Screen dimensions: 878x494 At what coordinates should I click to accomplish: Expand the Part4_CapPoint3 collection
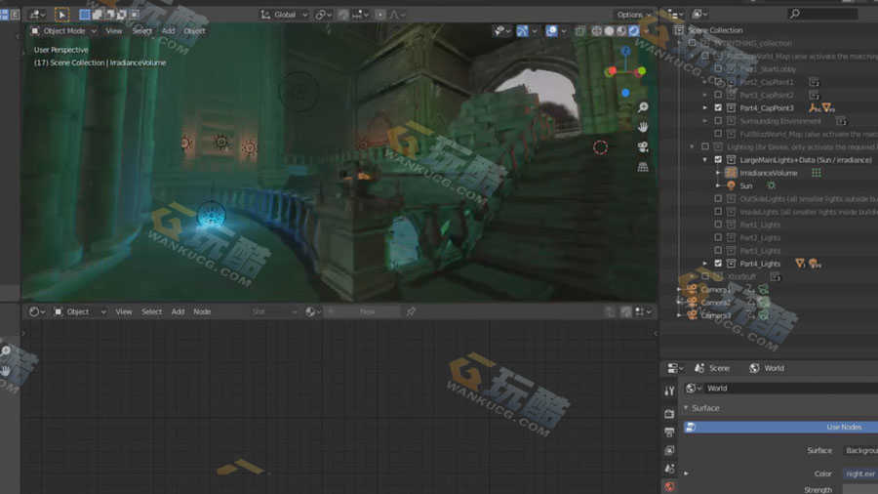705,107
